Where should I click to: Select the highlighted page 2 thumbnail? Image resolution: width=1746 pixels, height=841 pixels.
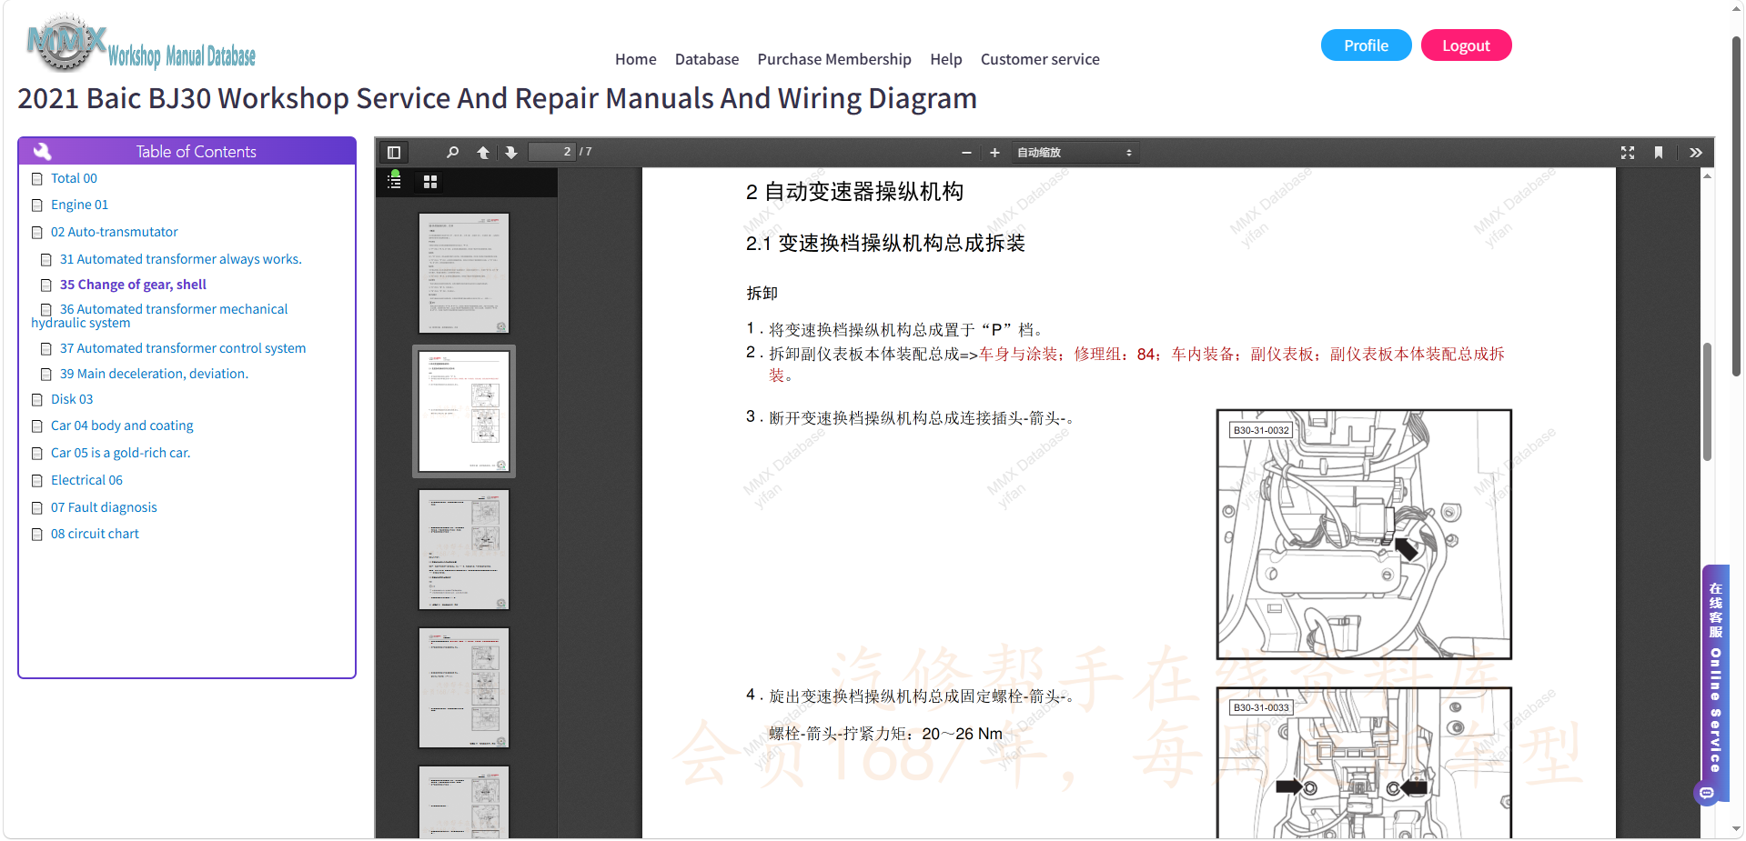click(x=464, y=411)
